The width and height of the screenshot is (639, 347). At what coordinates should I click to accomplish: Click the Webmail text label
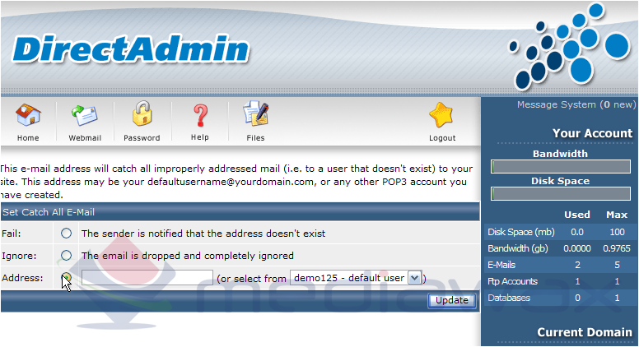(x=85, y=138)
